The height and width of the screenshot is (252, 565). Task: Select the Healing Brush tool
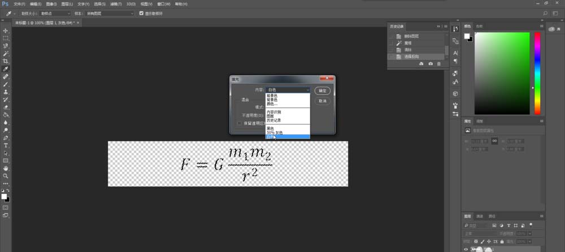click(6, 77)
